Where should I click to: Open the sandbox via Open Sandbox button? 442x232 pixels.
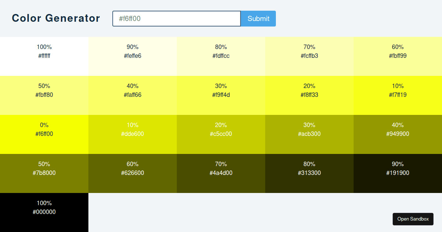413,219
